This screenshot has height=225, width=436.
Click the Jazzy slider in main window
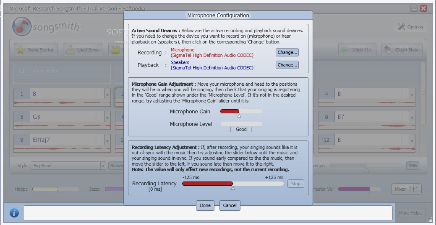click(114, 189)
